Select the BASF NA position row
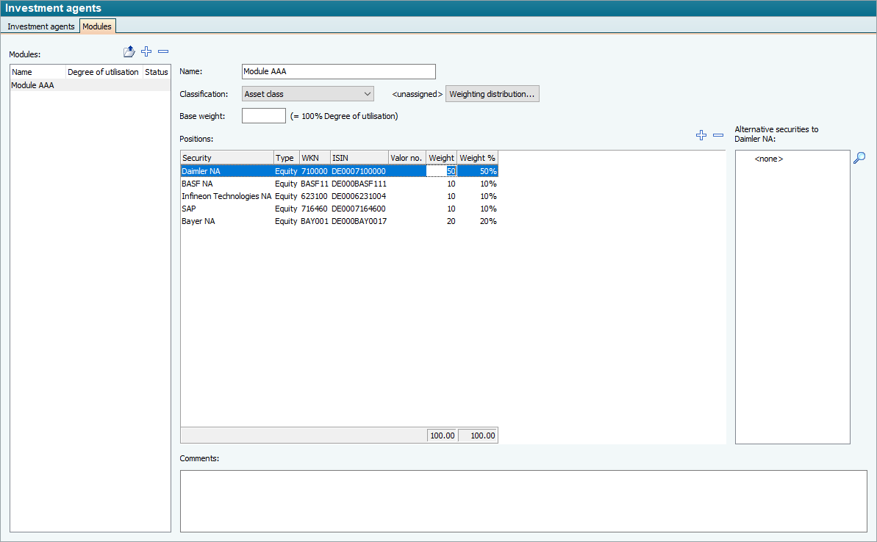 pyautogui.click(x=197, y=184)
